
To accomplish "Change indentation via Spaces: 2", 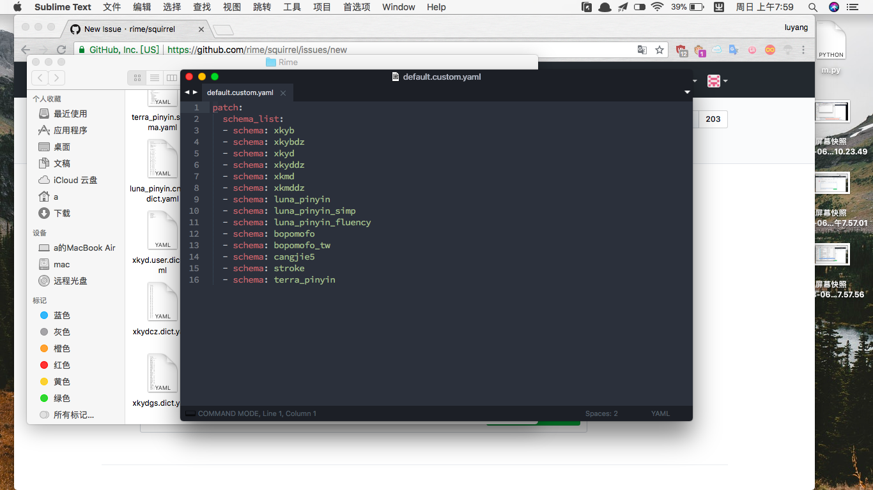I will tap(601, 413).
